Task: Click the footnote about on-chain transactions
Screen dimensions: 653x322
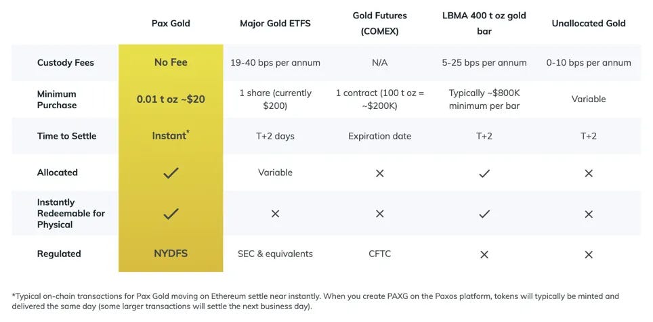Action: point(315,302)
